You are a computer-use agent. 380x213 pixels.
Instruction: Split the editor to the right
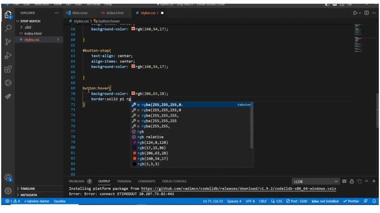pos(367,13)
